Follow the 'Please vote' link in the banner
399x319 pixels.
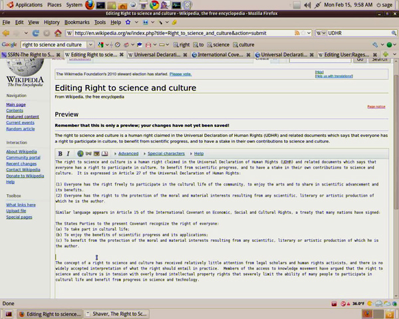pos(180,74)
